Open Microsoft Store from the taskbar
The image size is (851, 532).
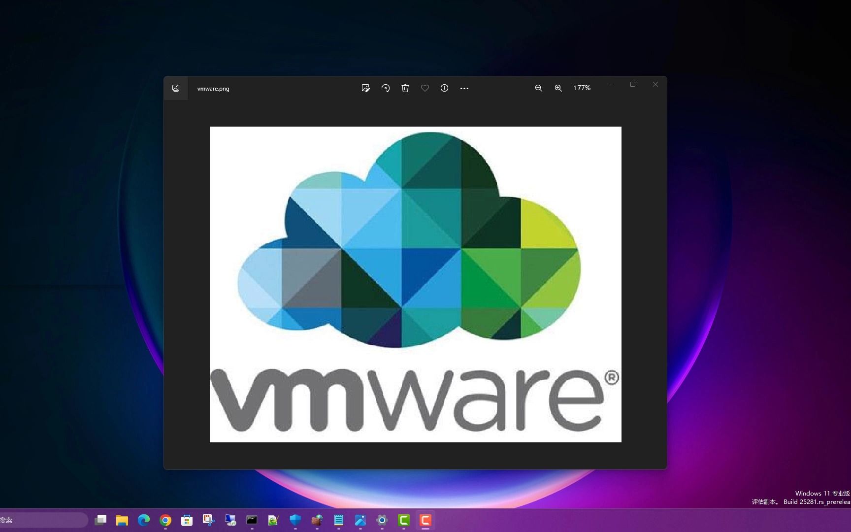pos(187,520)
